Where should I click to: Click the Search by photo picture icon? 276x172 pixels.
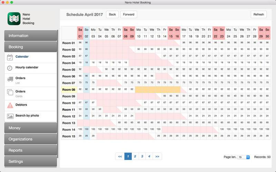[10, 116]
